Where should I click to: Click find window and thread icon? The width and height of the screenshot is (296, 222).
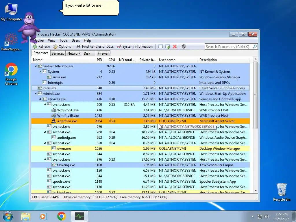coord(167,47)
